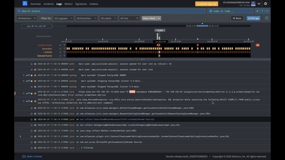Click the sun.reflect.GeneratedMethodAccessor log line
Viewport: 285px width, 160px height.
142,120
